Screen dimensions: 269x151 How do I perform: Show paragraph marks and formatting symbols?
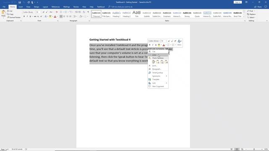[x=88, y=12]
